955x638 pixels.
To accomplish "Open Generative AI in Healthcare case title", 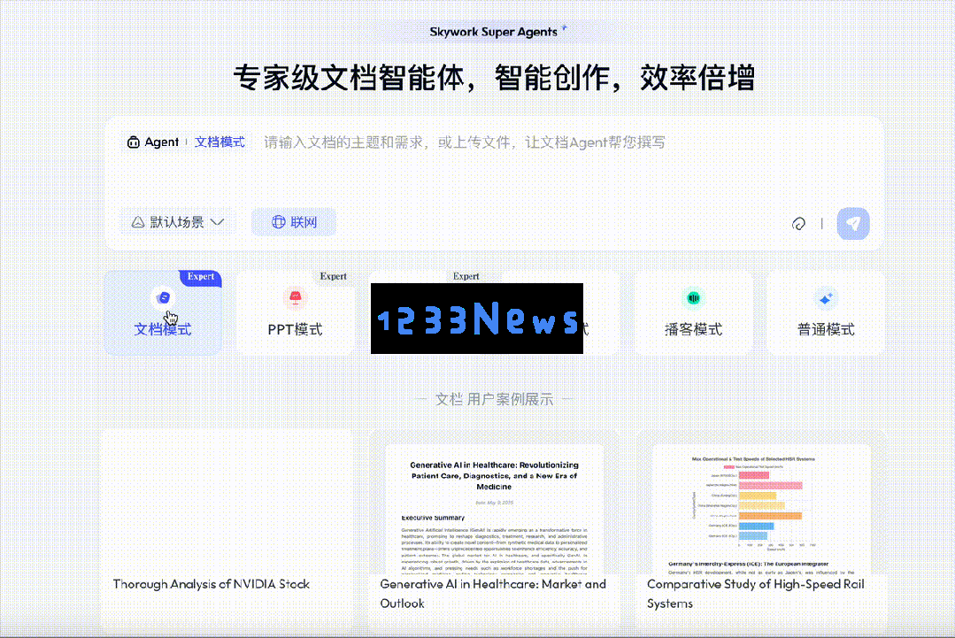I will (493, 594).
